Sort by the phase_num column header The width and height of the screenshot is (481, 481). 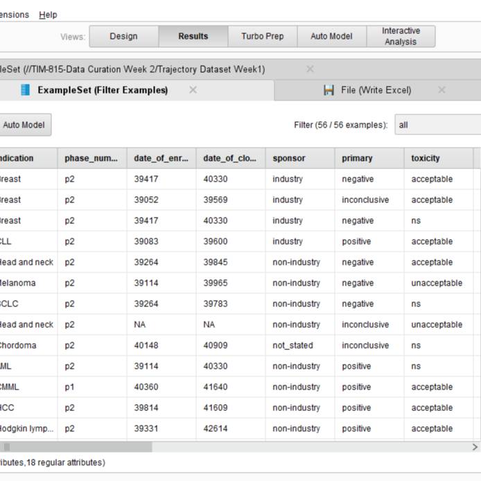pos(92,158)
